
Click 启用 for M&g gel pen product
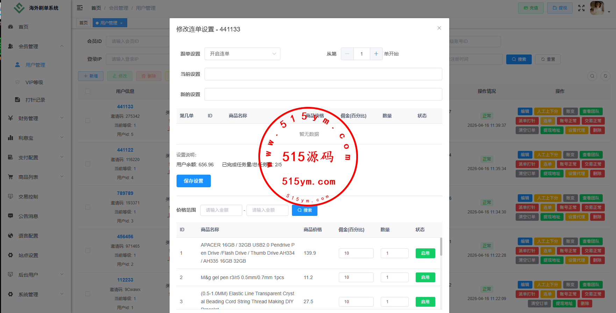click(x=425, y=277)
